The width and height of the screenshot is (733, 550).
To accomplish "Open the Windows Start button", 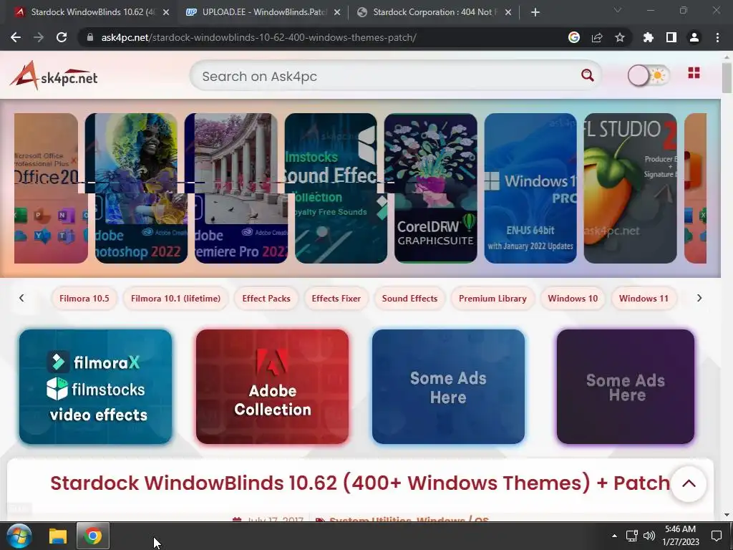I will coord(19,536).
